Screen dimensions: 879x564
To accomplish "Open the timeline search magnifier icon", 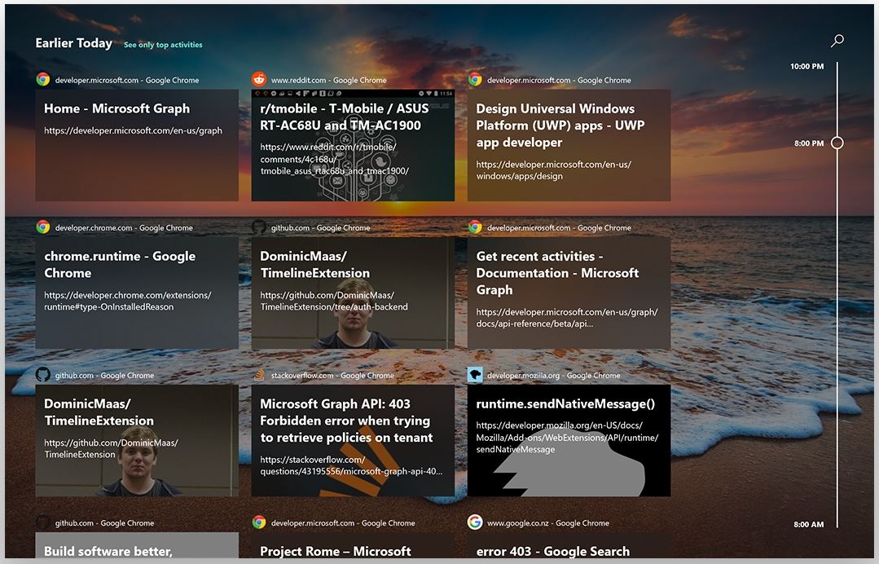I will click(837, 41).
